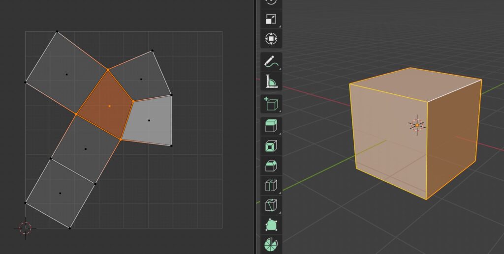Viewport: 504px width, 254px height.
Task: Activate the Extrude Region tool
Action: [271, 126]
